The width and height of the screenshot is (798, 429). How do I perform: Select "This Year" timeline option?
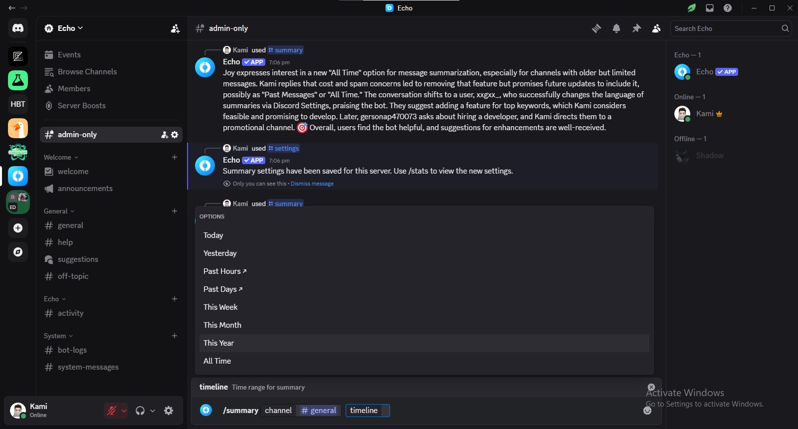coord(218,343)
